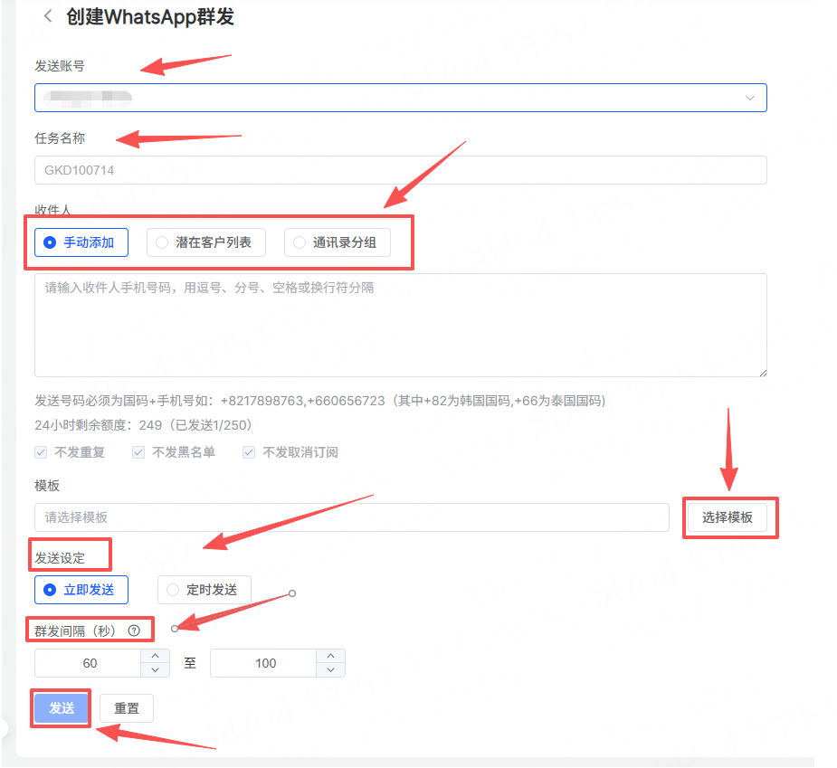837x768 pixels.
Task: Select the 立即发送 option
Action: [x=81, y=590]
